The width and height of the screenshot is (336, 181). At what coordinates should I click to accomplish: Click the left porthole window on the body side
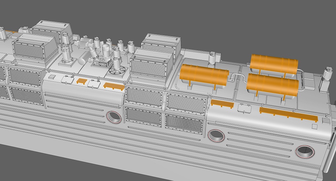pyautogui.click(x=114, y=116)
